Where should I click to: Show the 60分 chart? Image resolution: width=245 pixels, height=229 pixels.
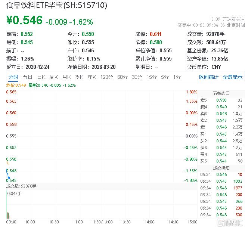click(122, 77)
